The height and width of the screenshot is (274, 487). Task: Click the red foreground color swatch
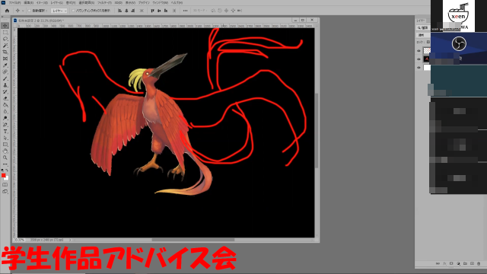coord(3,176)
